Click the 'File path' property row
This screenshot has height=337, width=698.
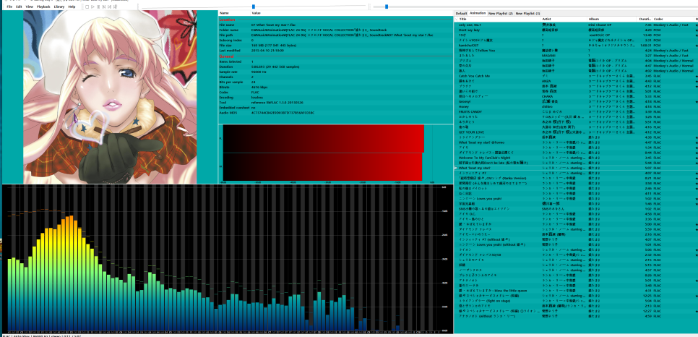coord(335,35)
